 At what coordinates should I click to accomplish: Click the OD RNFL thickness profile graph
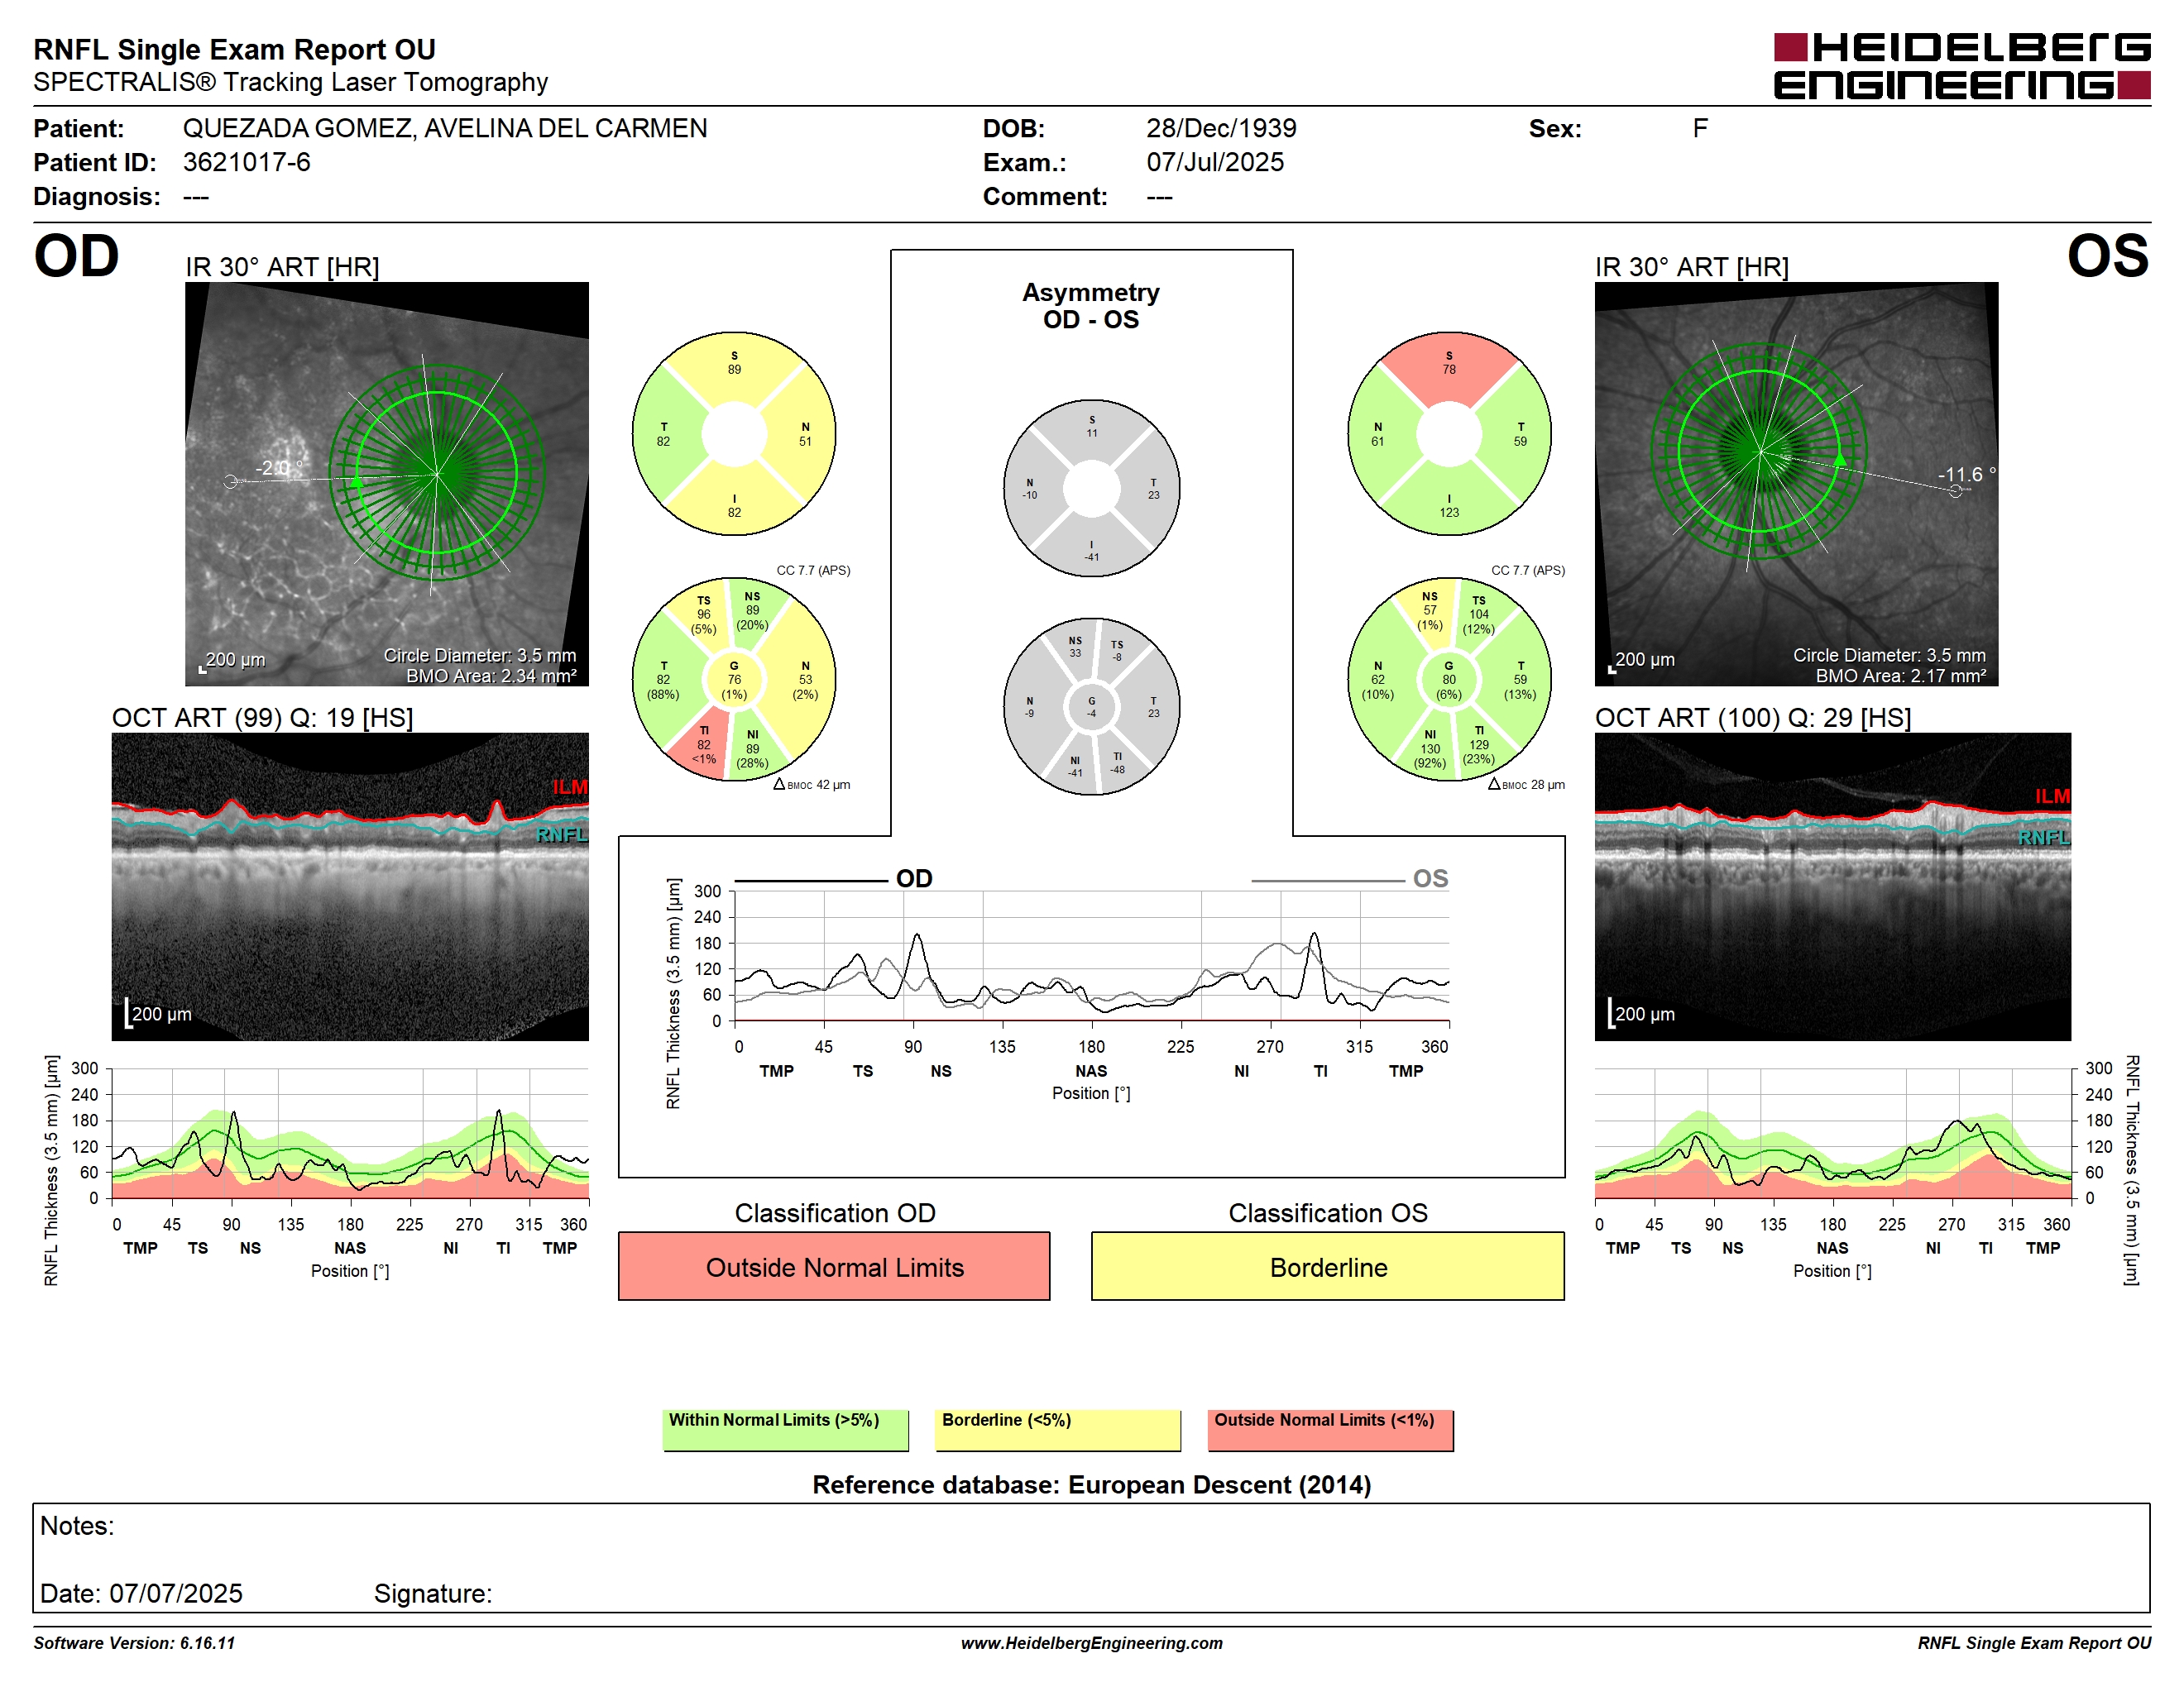pyautogui.click(x=350, y=1133)
